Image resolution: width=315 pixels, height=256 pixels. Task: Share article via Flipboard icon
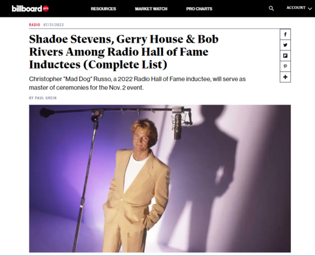tap(285, 55)
